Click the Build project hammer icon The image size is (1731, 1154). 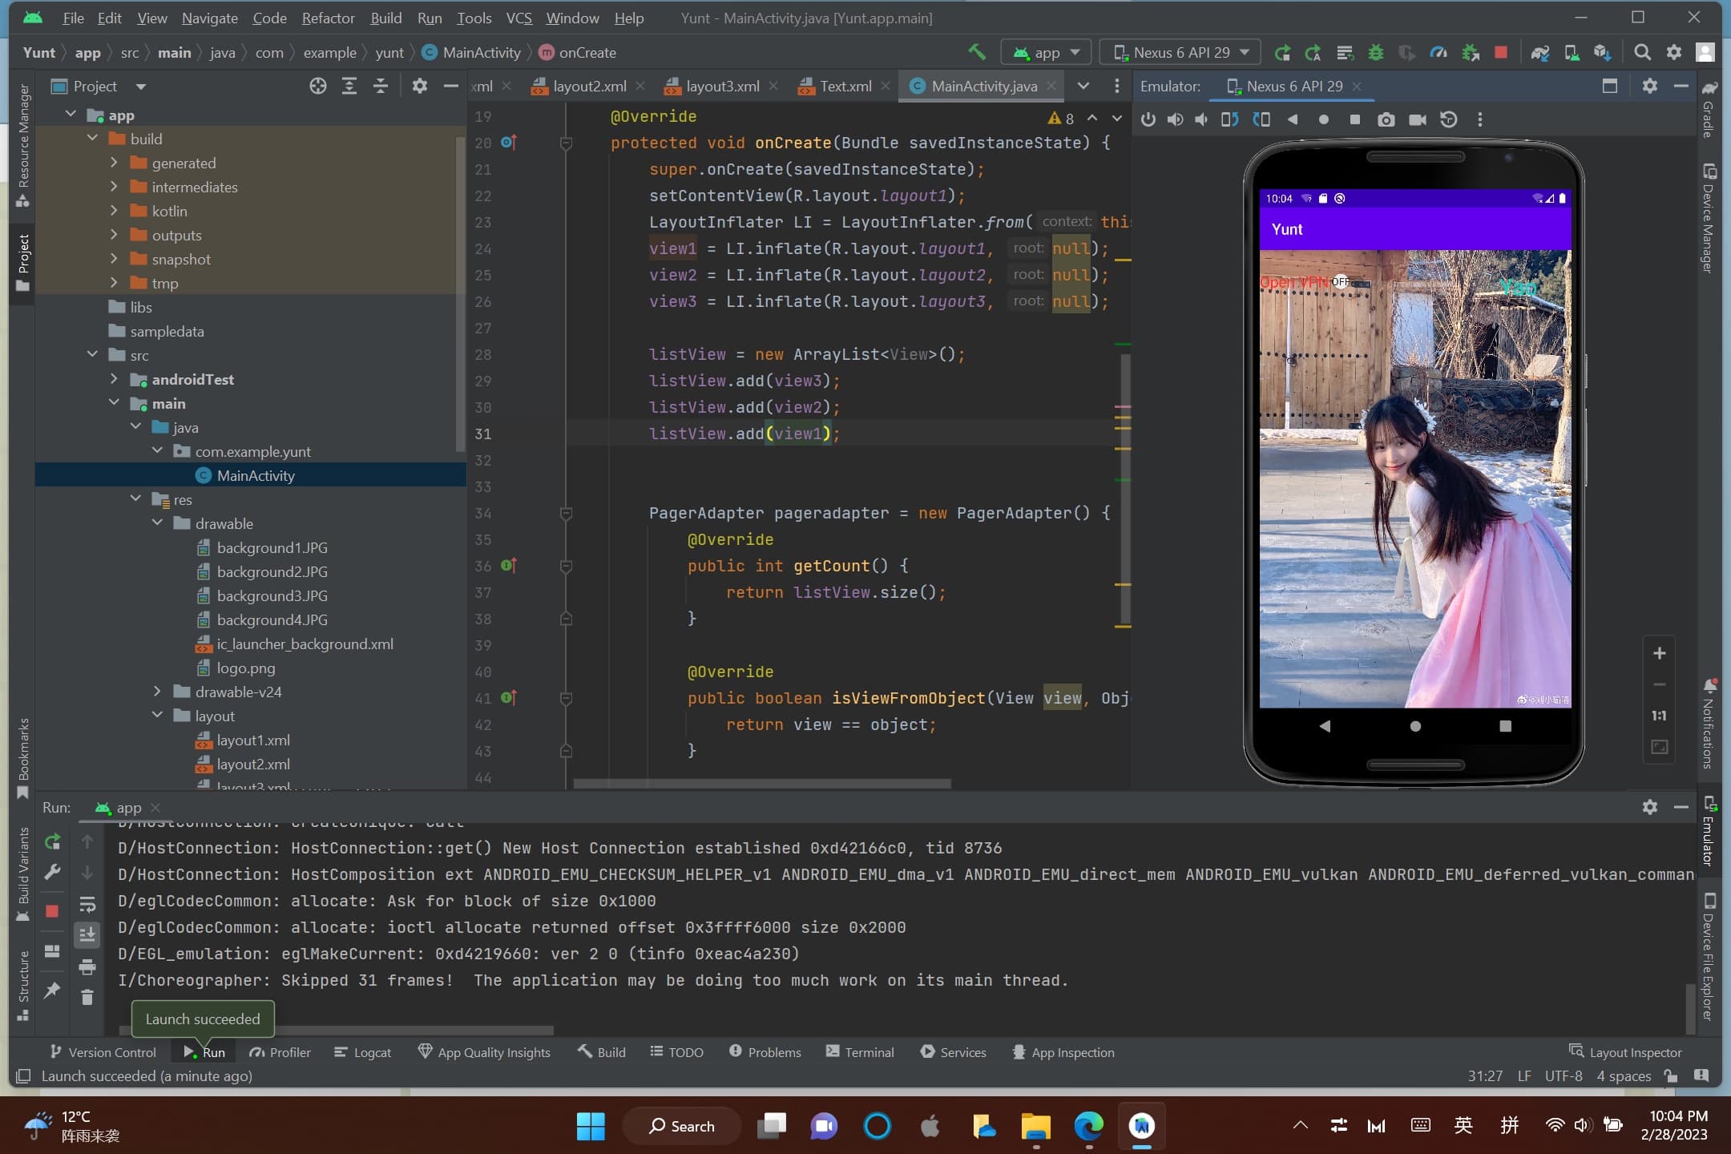point(977,52)
